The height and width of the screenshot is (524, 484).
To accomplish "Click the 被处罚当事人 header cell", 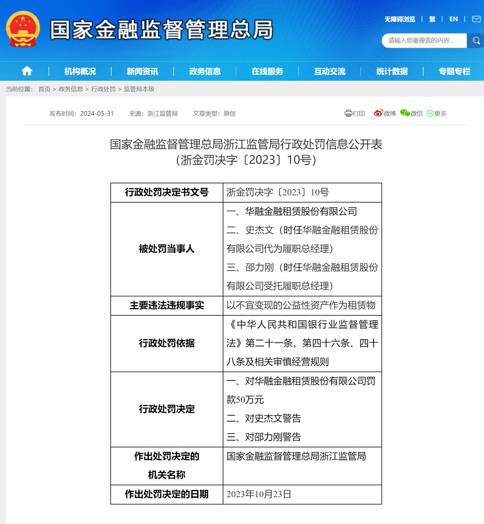I will click(167, 249).
